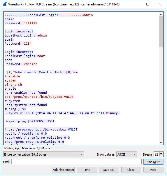167x176 pixels.
Task: Expand the Show data as ASCII dropdown
Action: [x=126, y=154]
